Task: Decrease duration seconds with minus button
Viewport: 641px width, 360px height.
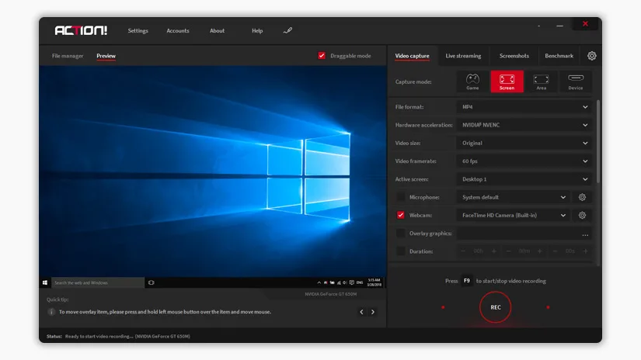Action: click(555, 251)
